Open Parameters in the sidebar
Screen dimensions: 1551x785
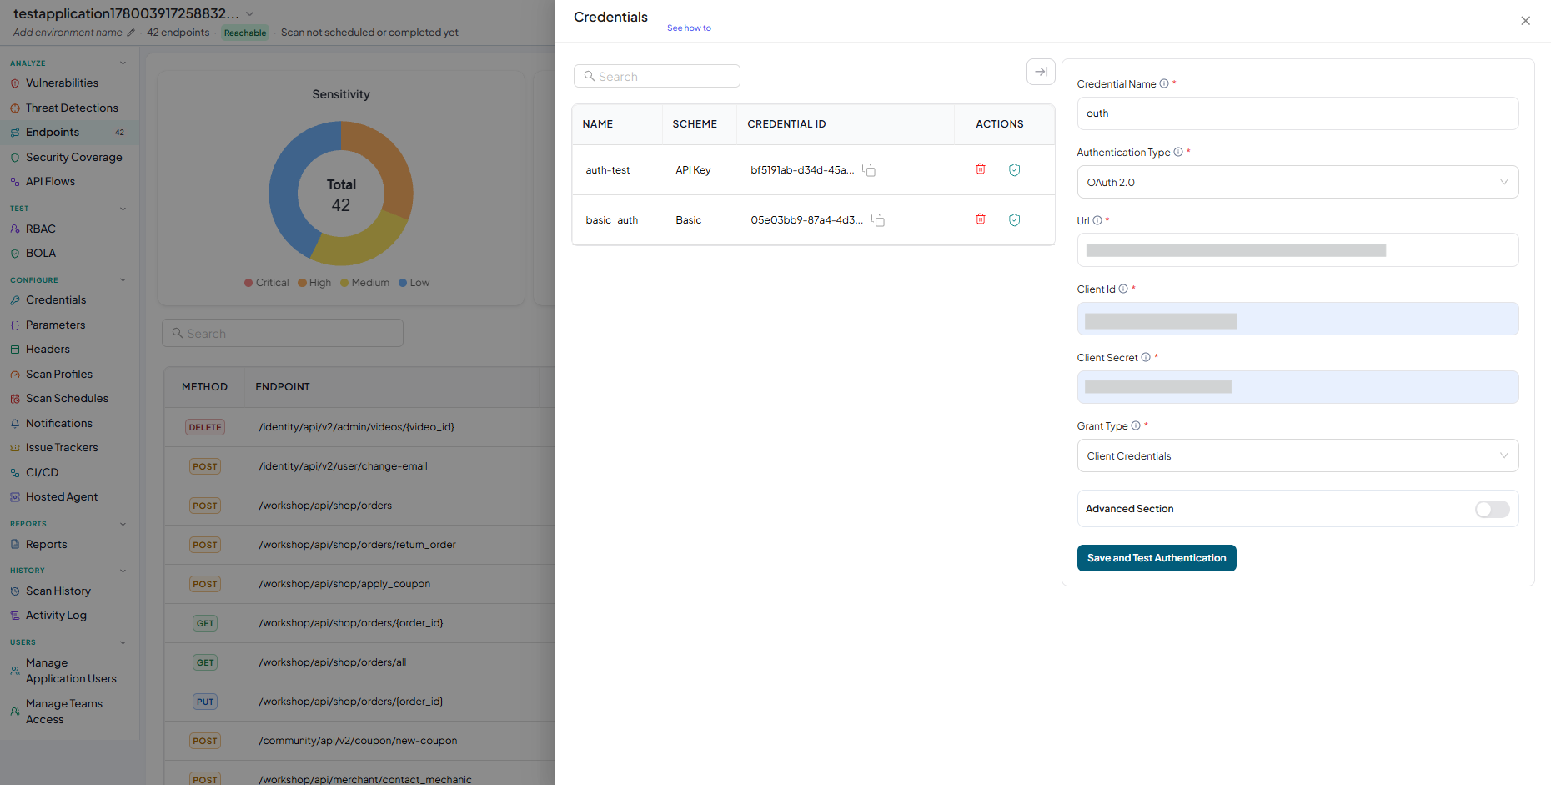(x=55, y=325)
